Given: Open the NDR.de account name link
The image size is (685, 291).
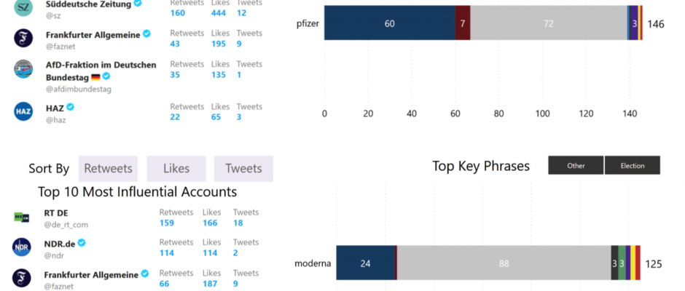Looking at the screenshot, I should 60,244.
